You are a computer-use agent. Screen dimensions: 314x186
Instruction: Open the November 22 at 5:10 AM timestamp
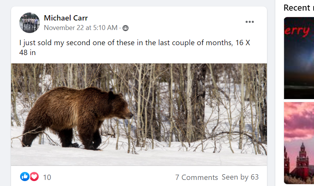coord(80,28)
